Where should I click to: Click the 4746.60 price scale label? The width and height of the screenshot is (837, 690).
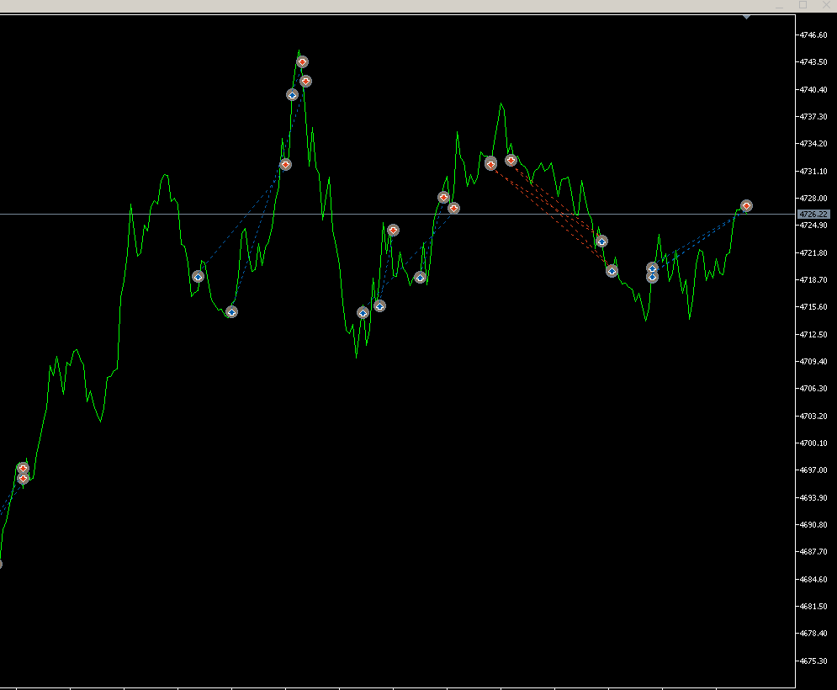click(x=813, y=34)
